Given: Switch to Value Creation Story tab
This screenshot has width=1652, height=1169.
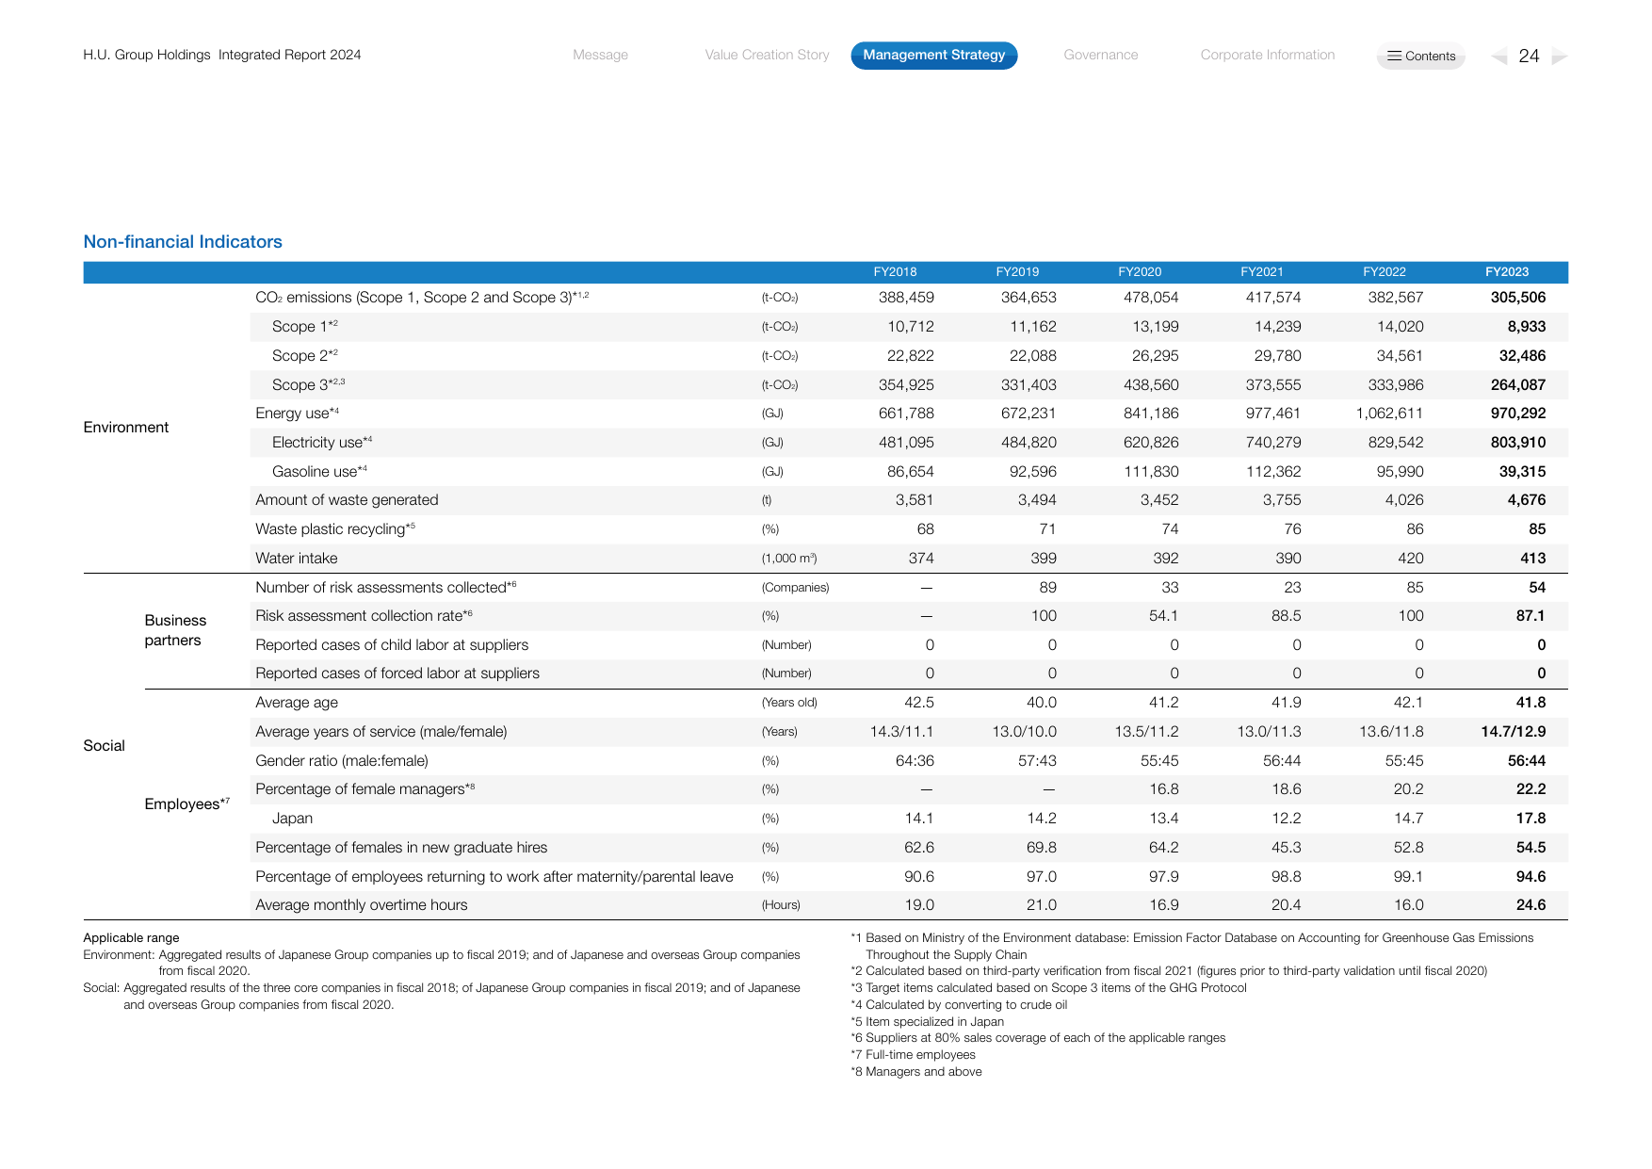Looking at the screenshot, I should [767, 55].
